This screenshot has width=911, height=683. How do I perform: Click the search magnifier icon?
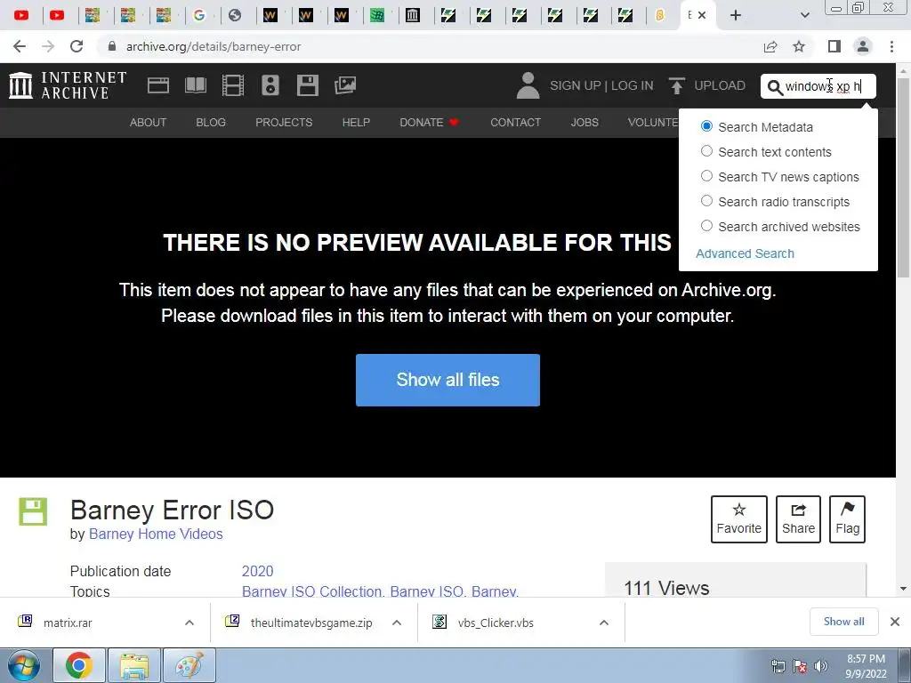(x=775, y=86)
